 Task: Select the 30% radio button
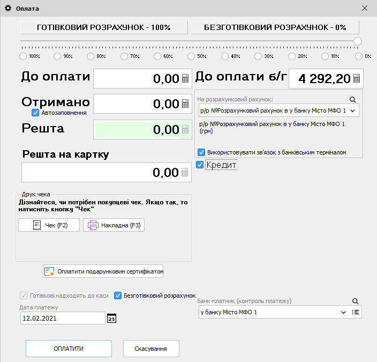coord(258,56)
